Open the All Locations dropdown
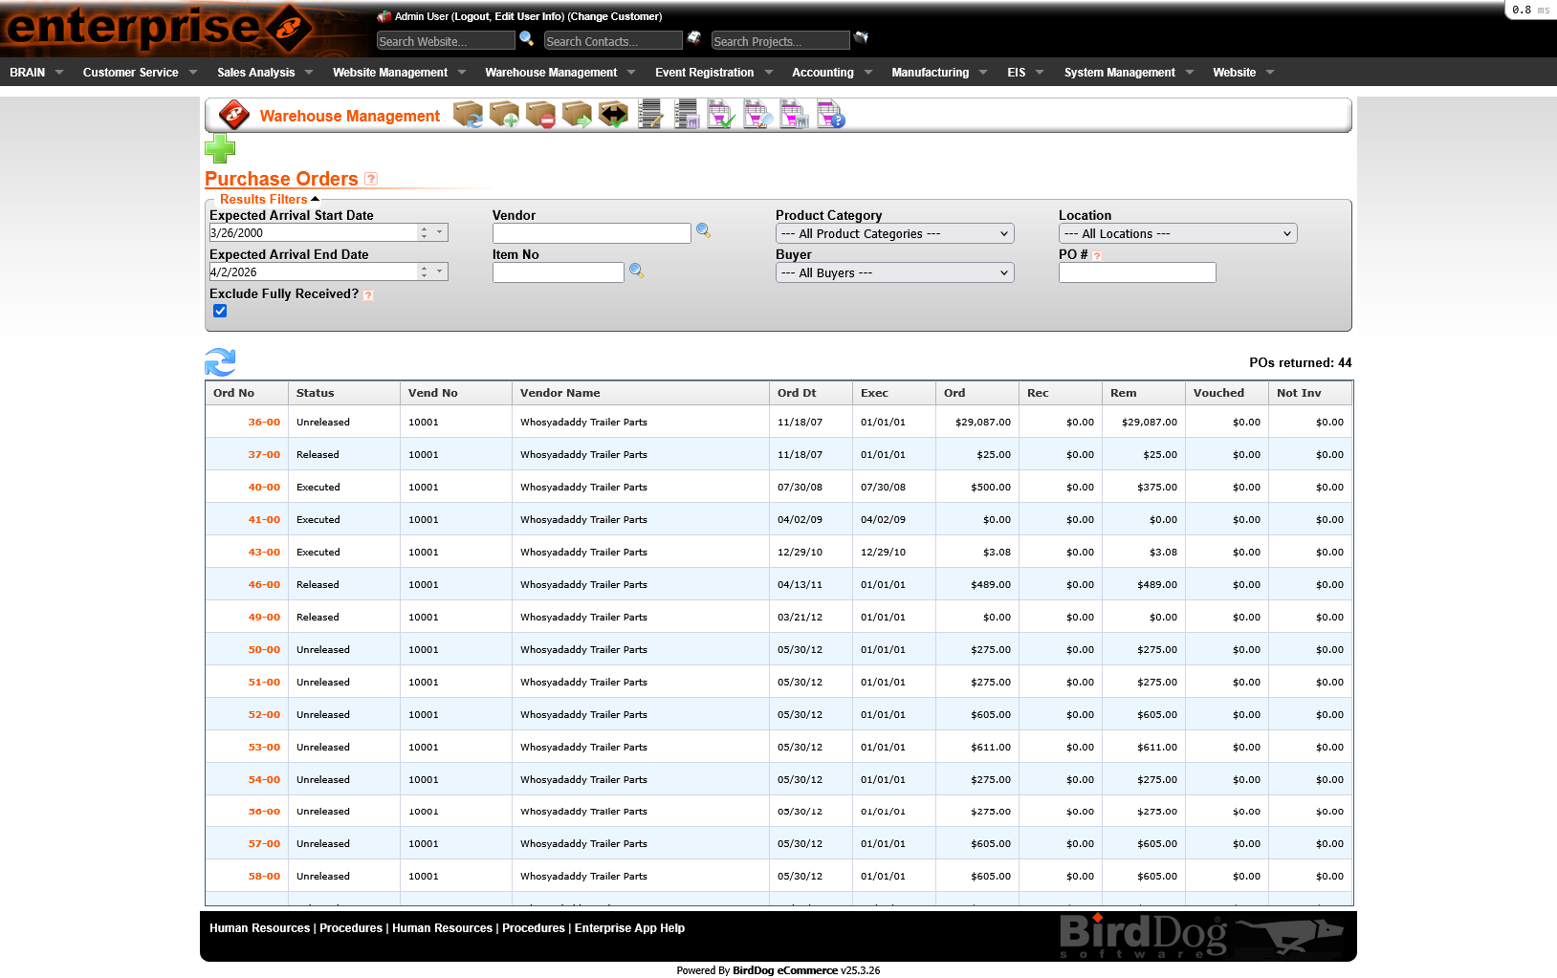This screenshot has height=978, width=1557. coord(1176,233)
